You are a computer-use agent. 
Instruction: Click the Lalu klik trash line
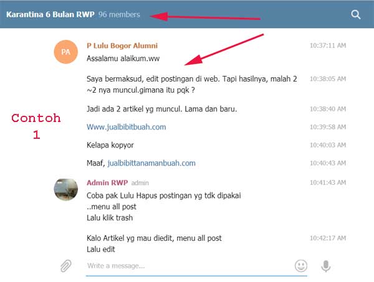point(110,218)
